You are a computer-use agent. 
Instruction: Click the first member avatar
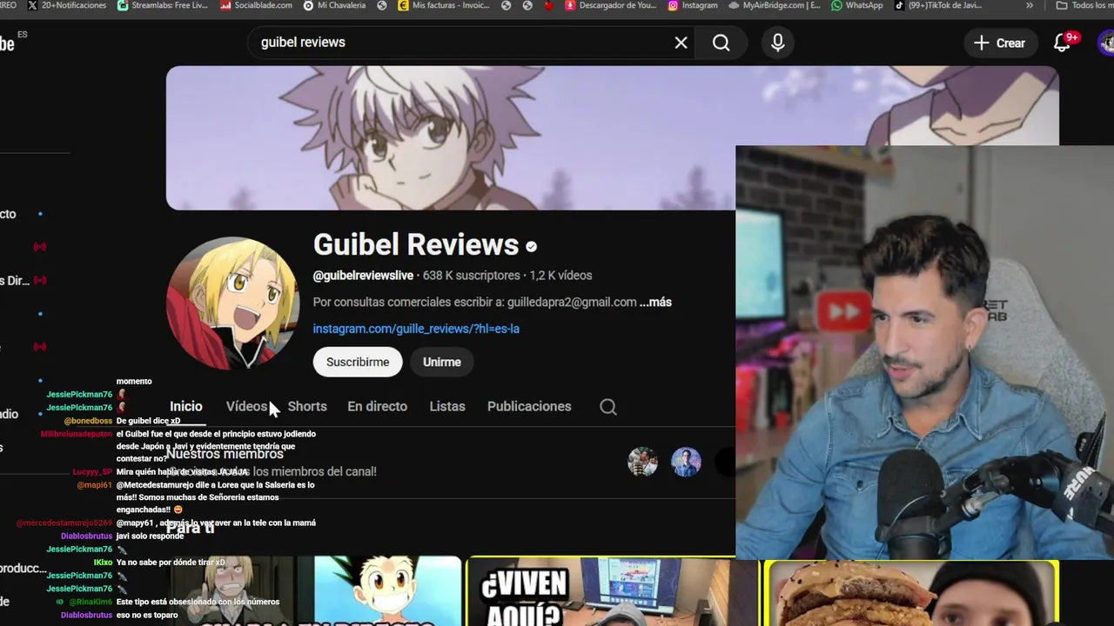[x=643, y=463]
